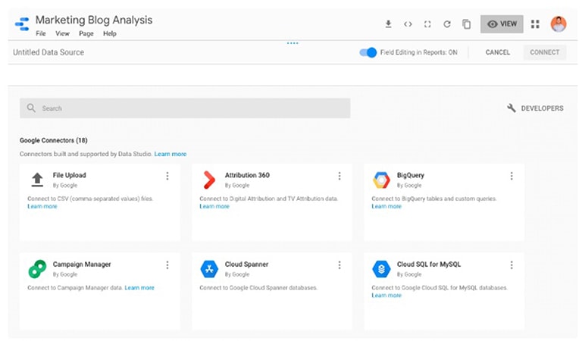Open the File menu

[x=41, y=33]
